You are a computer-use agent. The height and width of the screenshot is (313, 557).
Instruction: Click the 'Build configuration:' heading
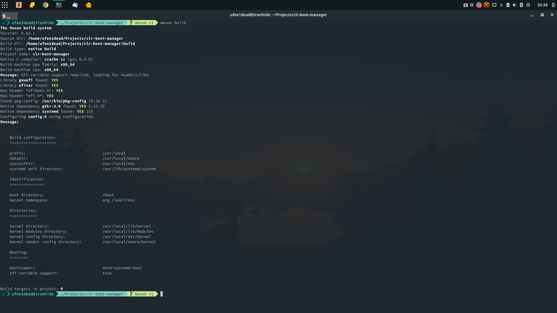click(33, 138)
